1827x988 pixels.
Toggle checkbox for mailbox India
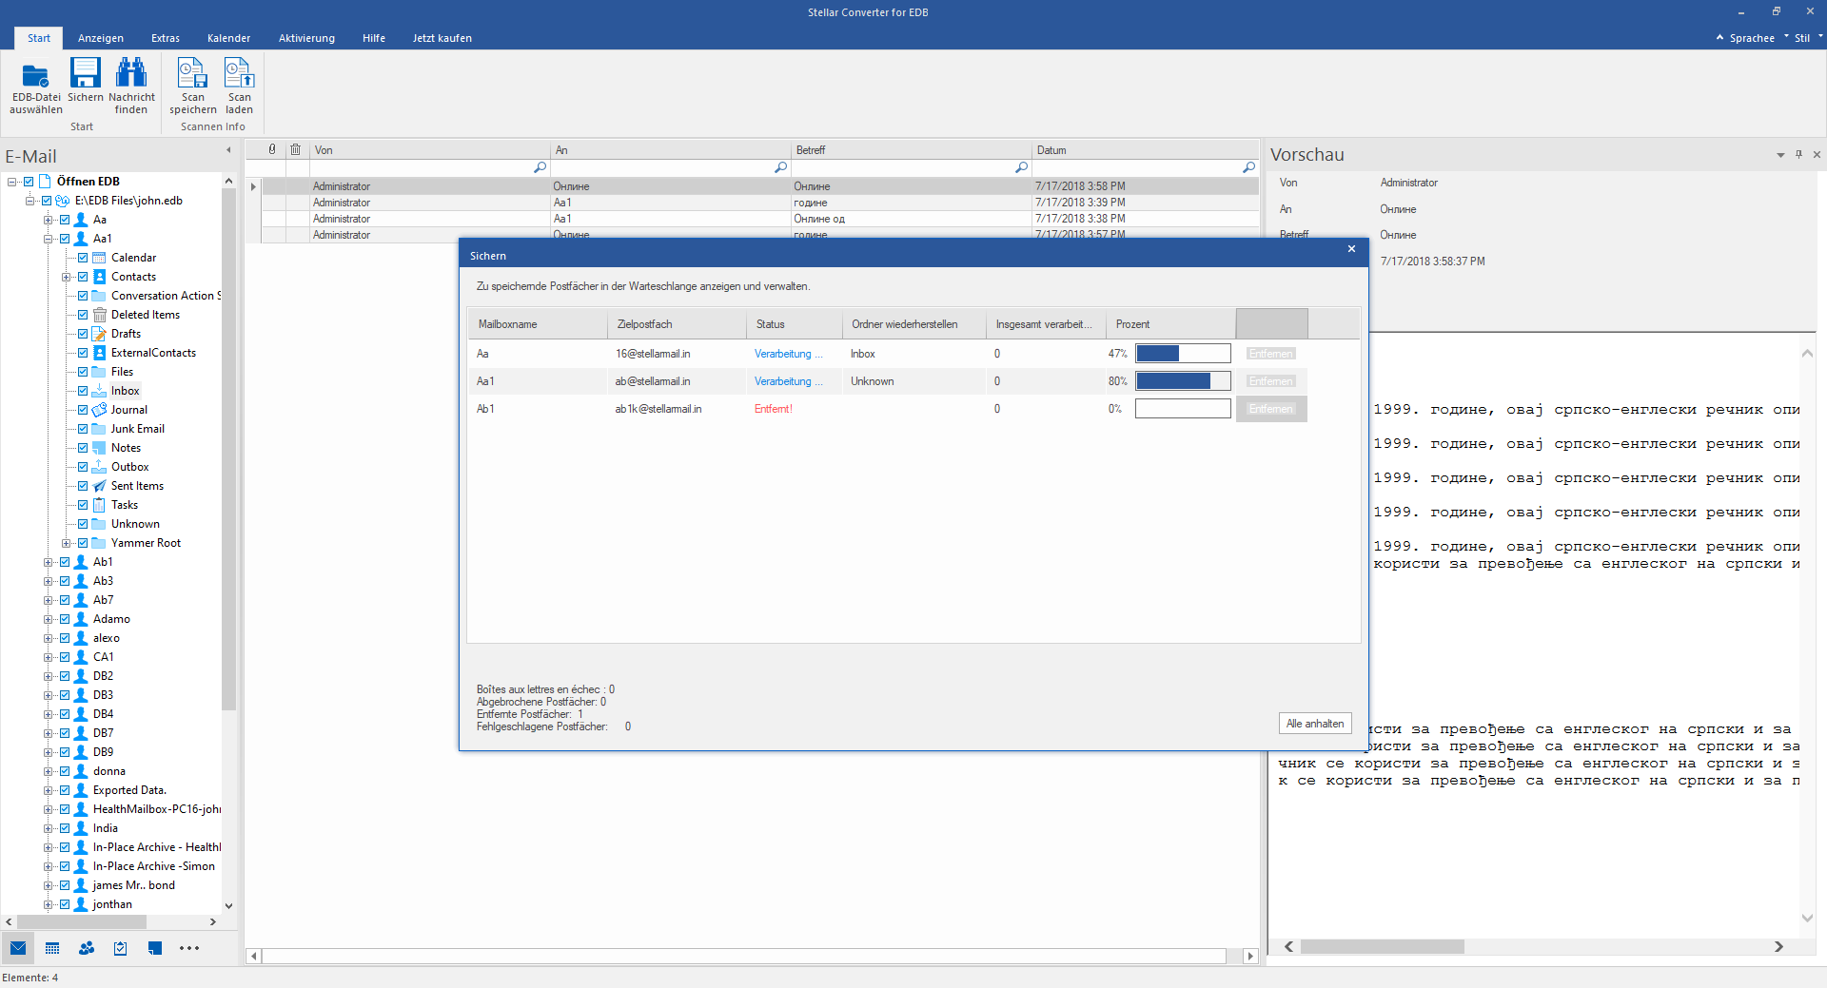[65, 828]
